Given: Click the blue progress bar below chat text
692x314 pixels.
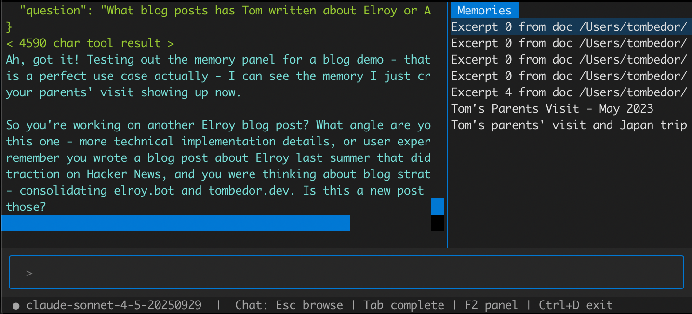Looking at the screenshot, I should click(x=175, y=222).
